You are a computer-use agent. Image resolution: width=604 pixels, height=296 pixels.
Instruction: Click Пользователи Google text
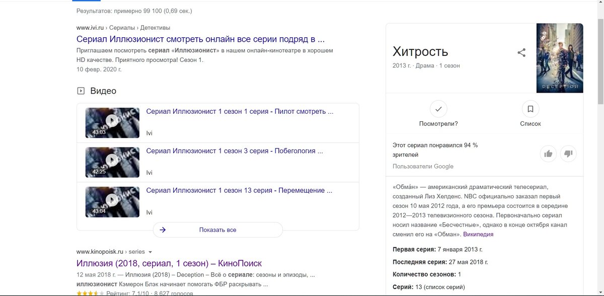click(x=423, y=167)
